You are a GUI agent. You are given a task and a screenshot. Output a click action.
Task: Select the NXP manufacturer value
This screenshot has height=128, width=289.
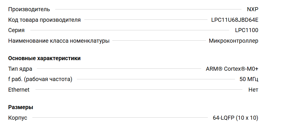click(252, 9)
